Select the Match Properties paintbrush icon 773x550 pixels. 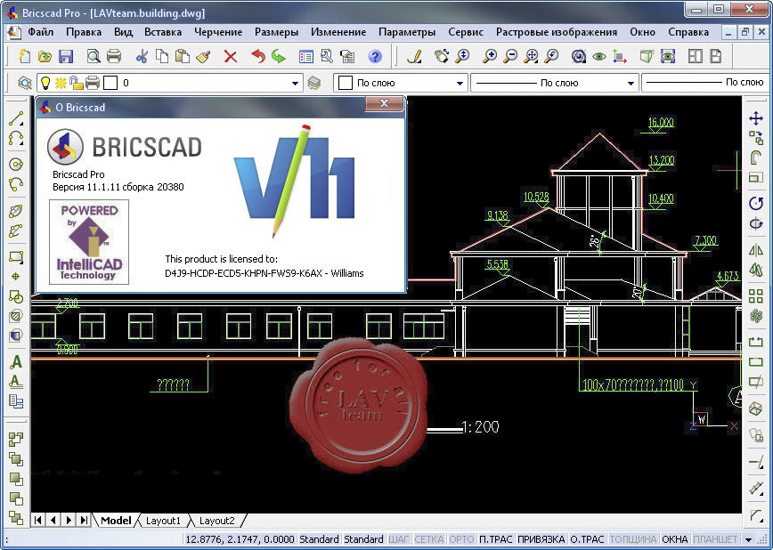click(x=203, y=56)
